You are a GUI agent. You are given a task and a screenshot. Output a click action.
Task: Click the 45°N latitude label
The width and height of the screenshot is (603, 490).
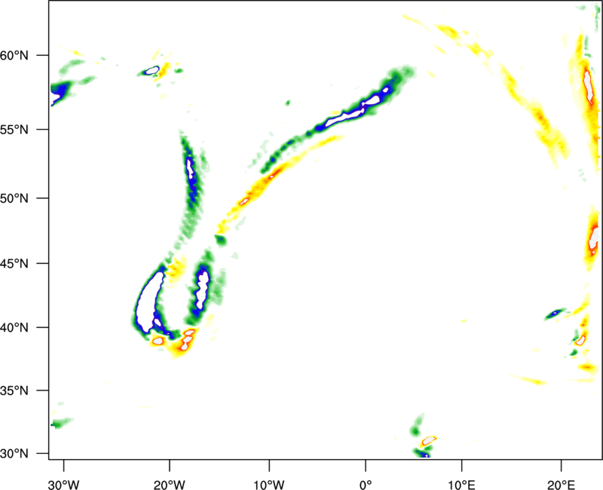[14, 264]
